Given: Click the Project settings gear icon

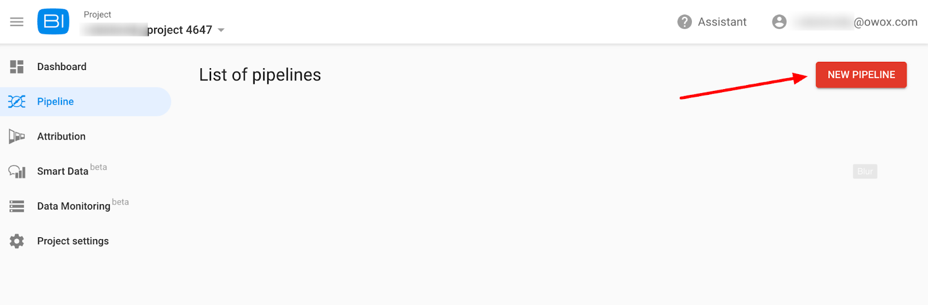Looking at the screenshot, I should [x=17, y=241].
